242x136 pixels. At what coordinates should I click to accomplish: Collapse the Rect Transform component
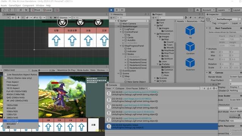pos(207,28)
